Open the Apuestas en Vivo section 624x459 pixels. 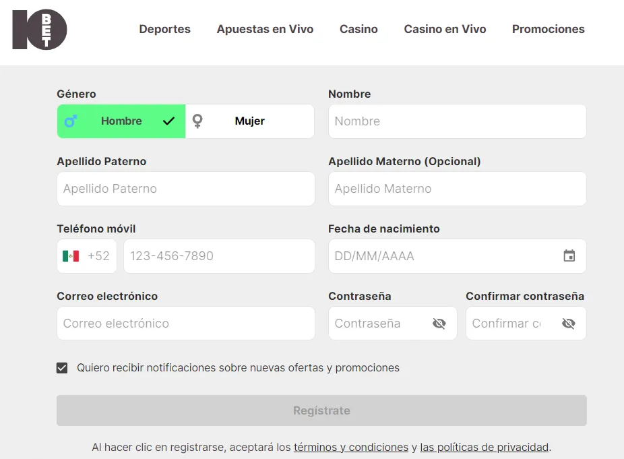coord(265,30)
